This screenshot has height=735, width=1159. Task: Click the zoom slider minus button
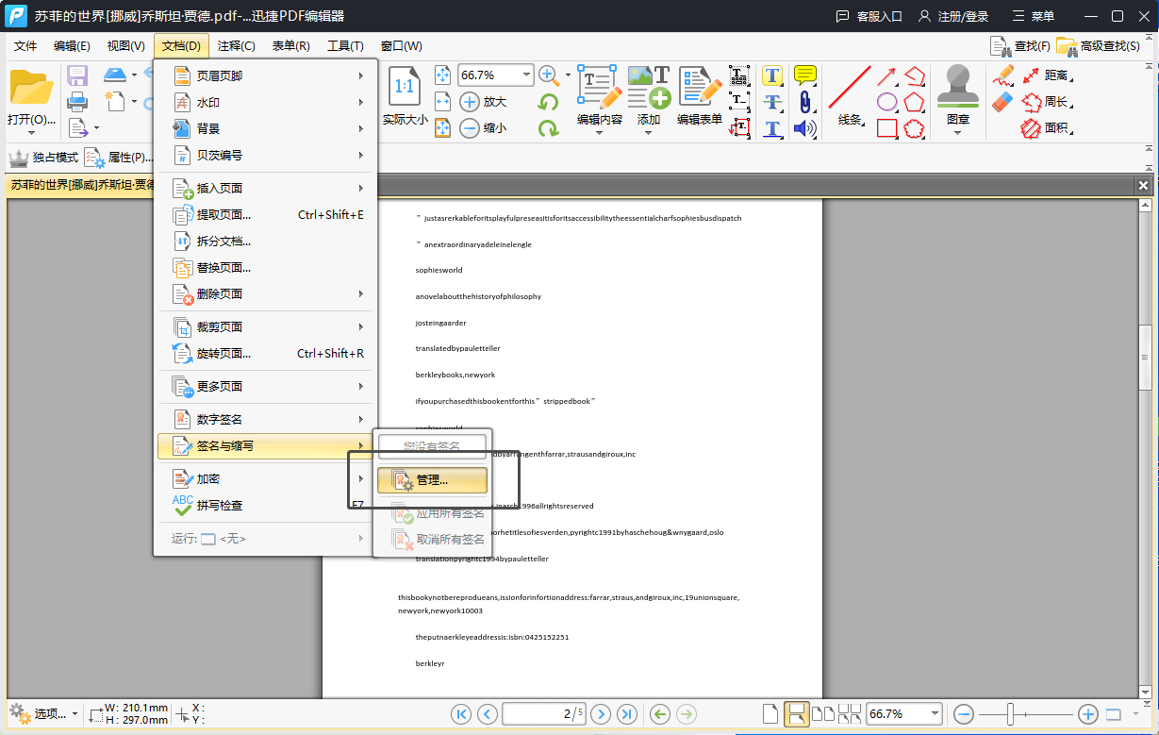coord(963,714)
